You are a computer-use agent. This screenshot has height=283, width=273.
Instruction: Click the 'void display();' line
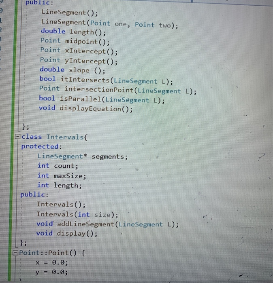tap(67, 233)
